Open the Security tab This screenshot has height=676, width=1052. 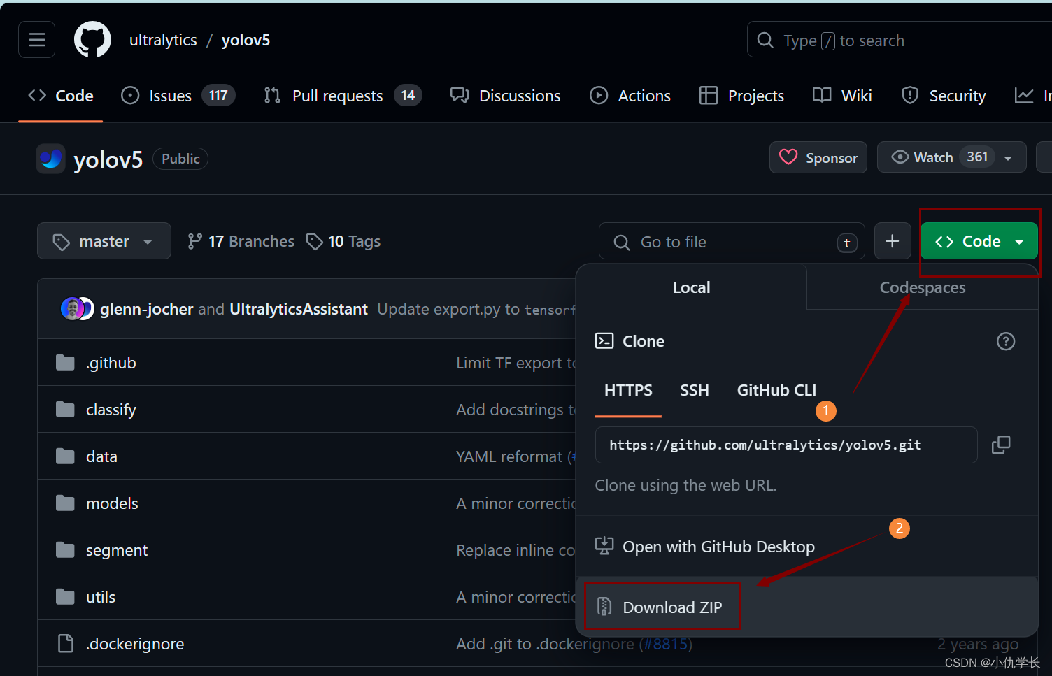point(944,96)
